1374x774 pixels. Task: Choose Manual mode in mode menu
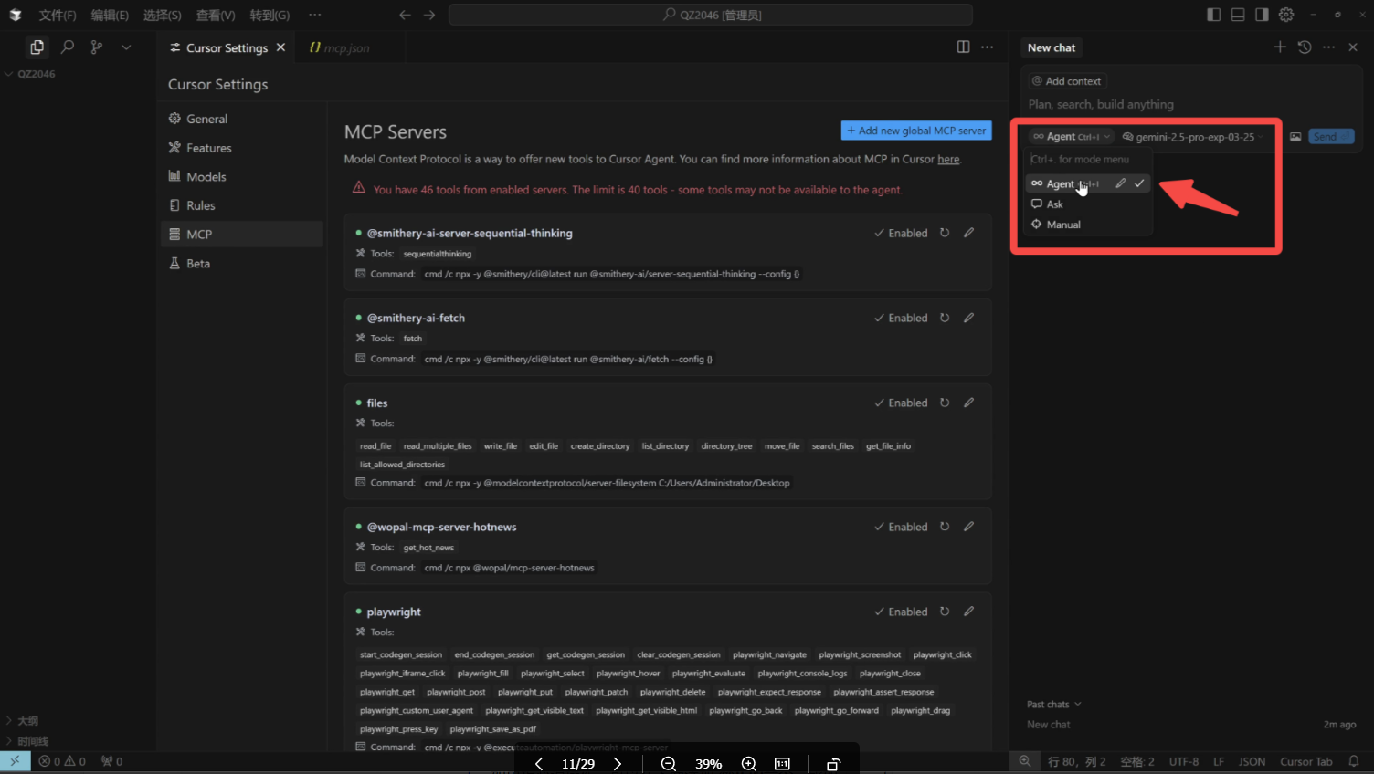pyautogui.click(x=1062, y=225)
